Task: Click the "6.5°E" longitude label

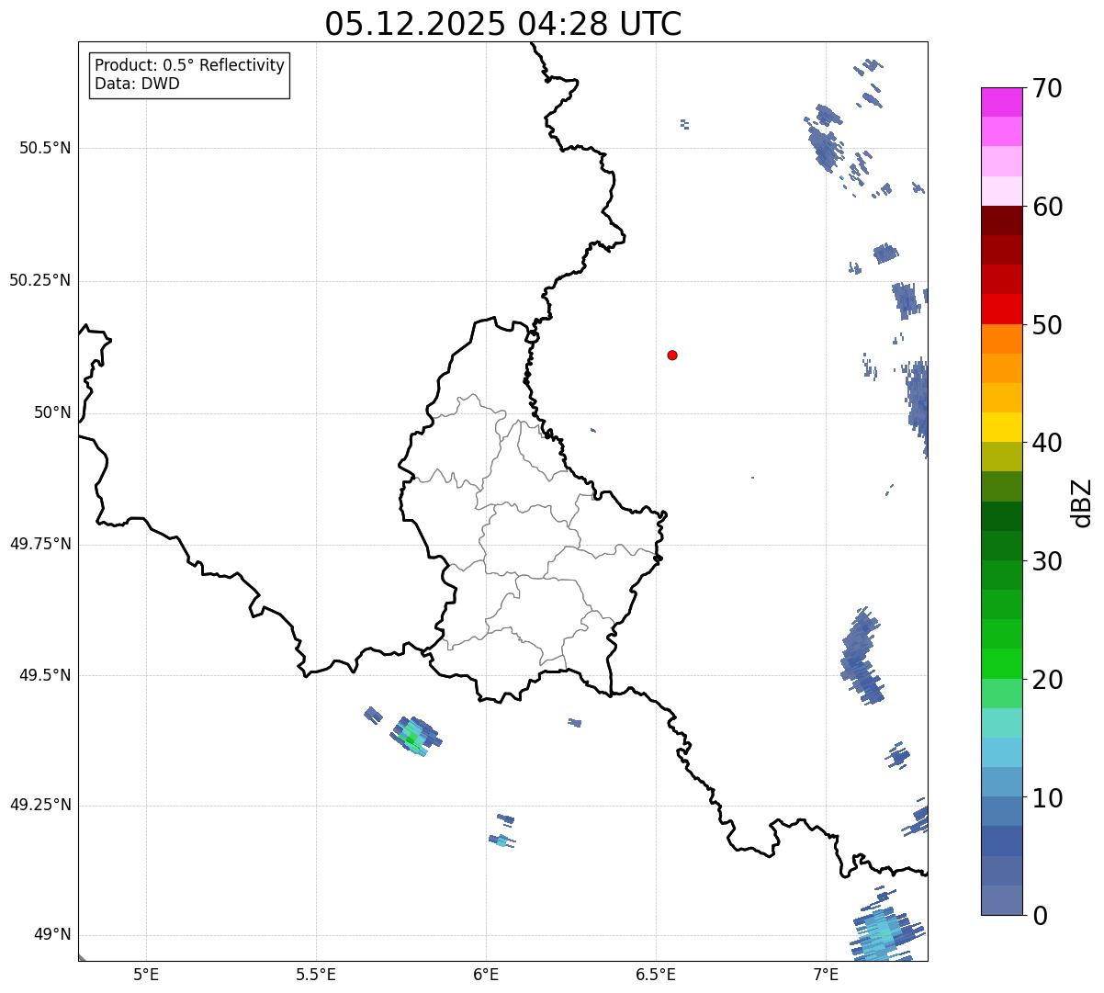Action: [x=656, y=974]
